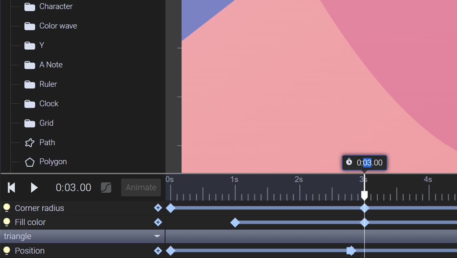Select the Character folder layer
Viewport: 457px width, 258px height.
(56, 7)
